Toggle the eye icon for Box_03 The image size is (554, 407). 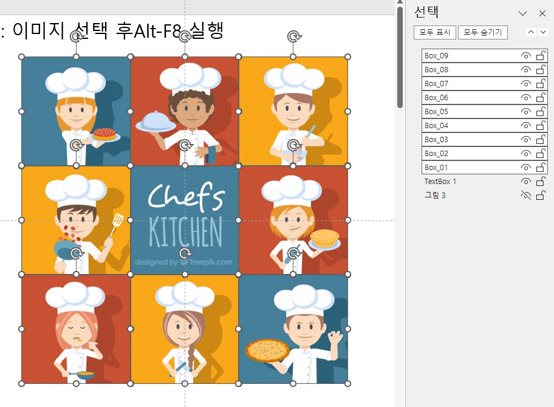point(525,140)
